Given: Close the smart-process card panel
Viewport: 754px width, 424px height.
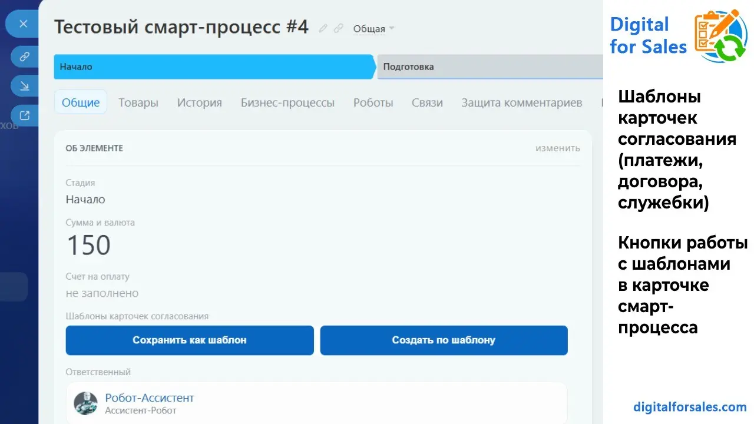Looking at the screenshot, I should (x=23, y=24).
